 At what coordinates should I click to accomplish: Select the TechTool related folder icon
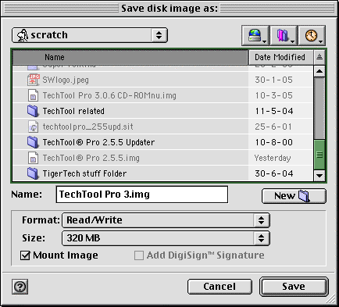click(33, 111)
